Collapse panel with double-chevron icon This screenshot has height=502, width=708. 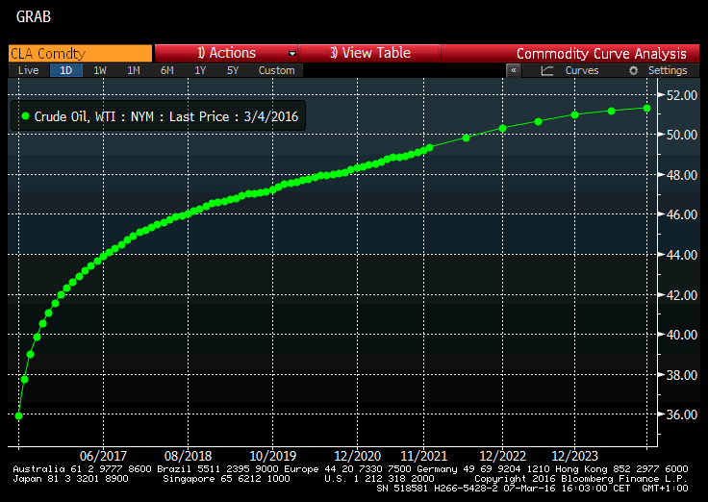click(x=514, y=70)
